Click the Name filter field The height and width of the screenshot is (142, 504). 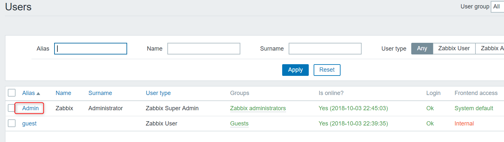pos(204,49)
